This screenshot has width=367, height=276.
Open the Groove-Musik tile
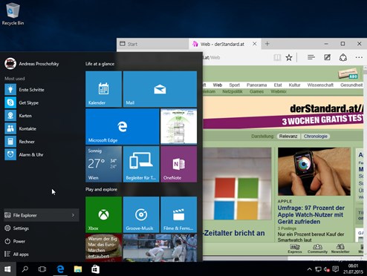(x=141, y=214)
